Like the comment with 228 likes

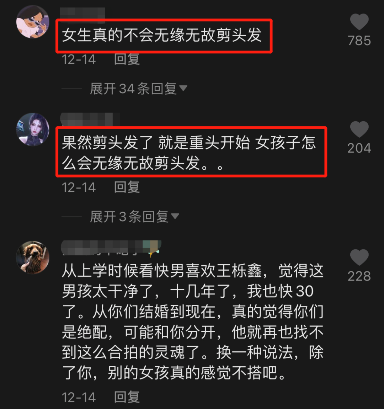(x=359, y=257)
